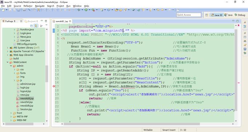Open the Debug launch dropdown arrow
The height and width of the screenshot is (132, 248).
tap(82, 10)
